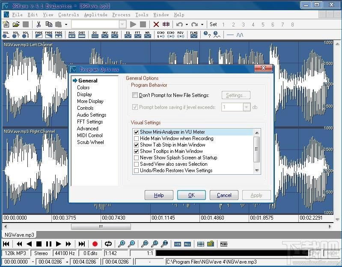The width and height of the screenshot is (342, 267).
Task: Click the green toolbar Play icon
Action: click(x=133, y=24)
